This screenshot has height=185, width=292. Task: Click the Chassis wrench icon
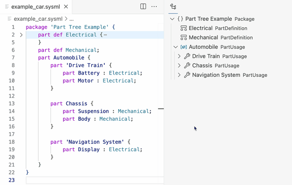click(x=187, y=66)
